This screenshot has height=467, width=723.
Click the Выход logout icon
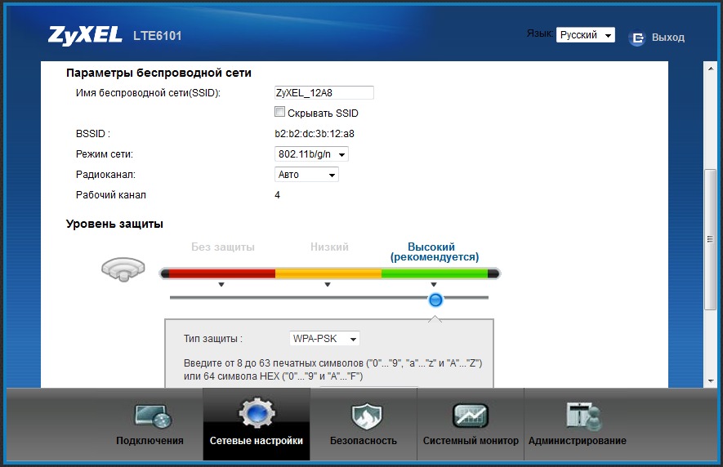pos(636,38)
